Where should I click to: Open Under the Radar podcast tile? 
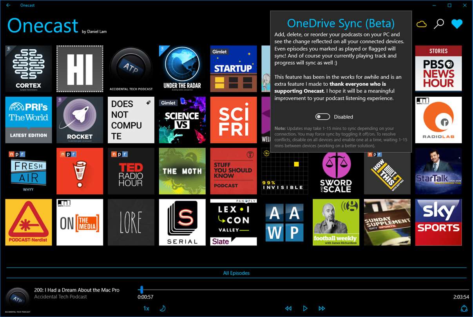pos(182,68)
